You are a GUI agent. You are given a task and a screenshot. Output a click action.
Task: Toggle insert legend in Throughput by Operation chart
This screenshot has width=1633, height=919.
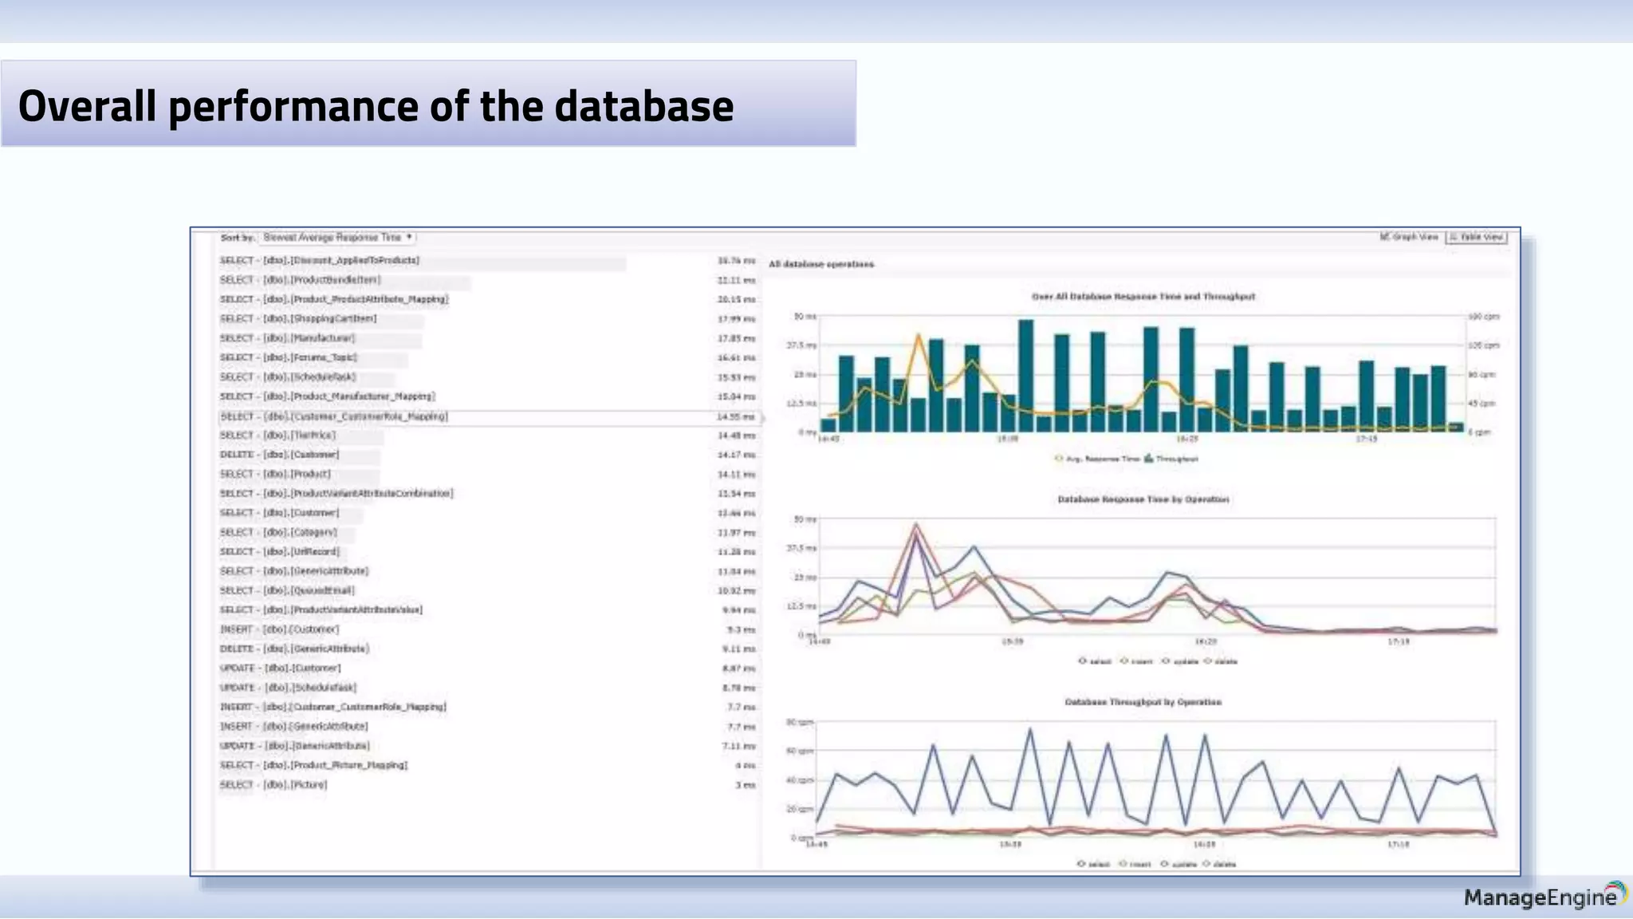(1135, 864)
